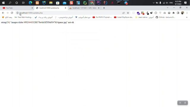Click the forward navigation arrow
This screenshot has height=107, width=190.
[x=7, y=13]
